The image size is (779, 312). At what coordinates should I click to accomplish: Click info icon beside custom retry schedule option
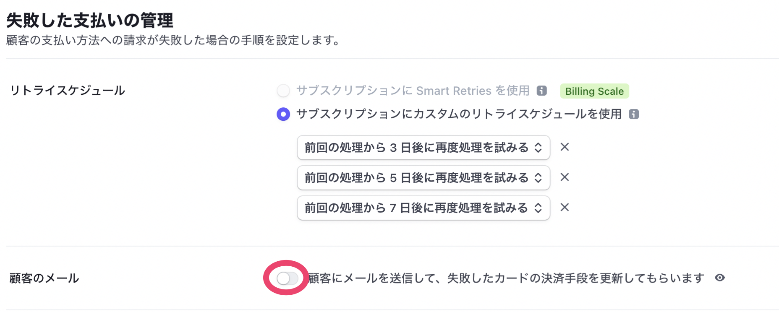(633, 114)
